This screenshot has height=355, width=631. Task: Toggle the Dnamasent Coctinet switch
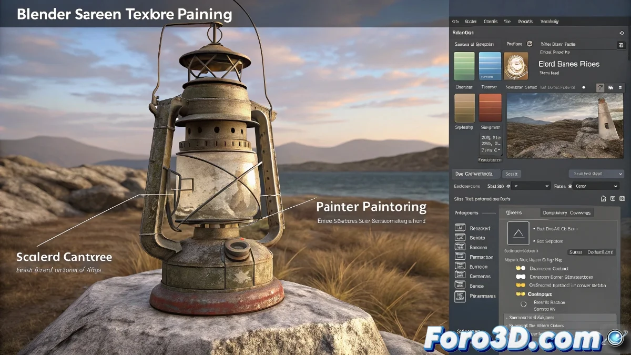point(521,268)
